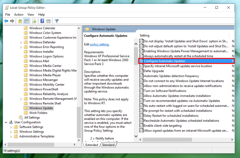Select Allow Automatic Updates immediate installation

point(177,96)
